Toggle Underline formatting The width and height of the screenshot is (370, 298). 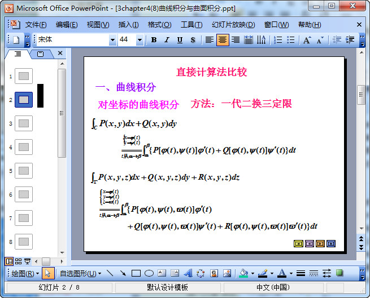tap(180, 40)
